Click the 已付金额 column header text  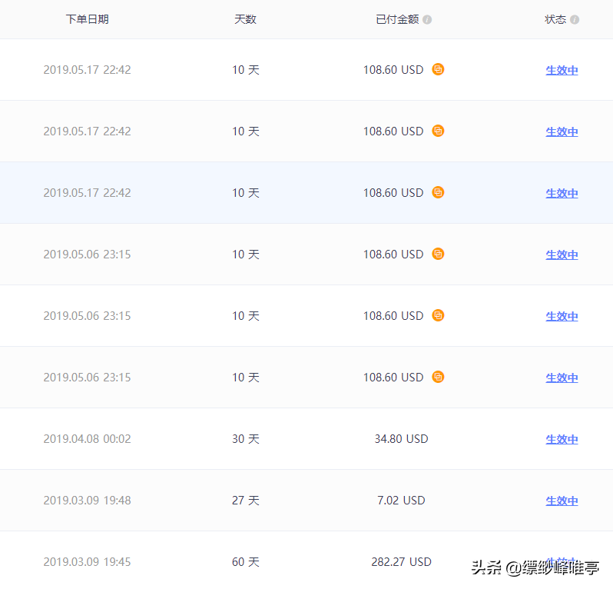[x=397, y=19]
